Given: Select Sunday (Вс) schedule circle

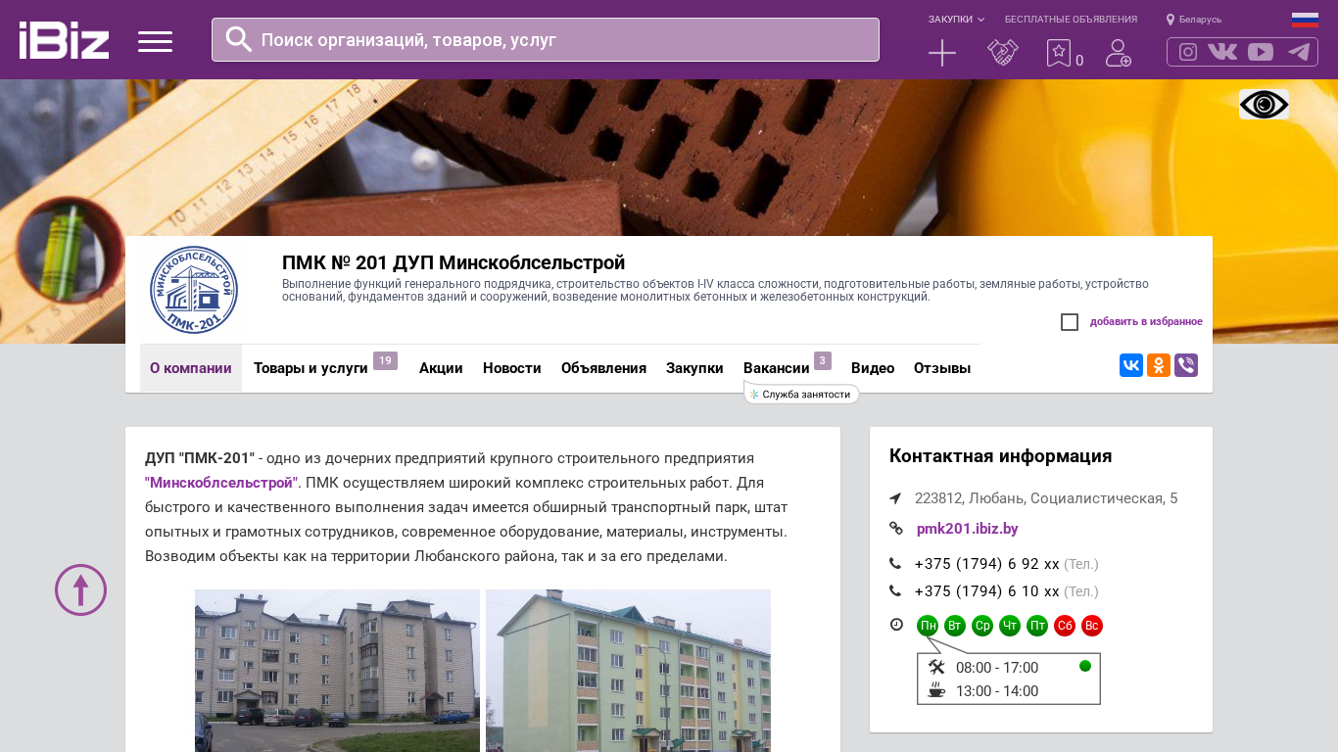Looking at the screenshot, I should 1092,626.
